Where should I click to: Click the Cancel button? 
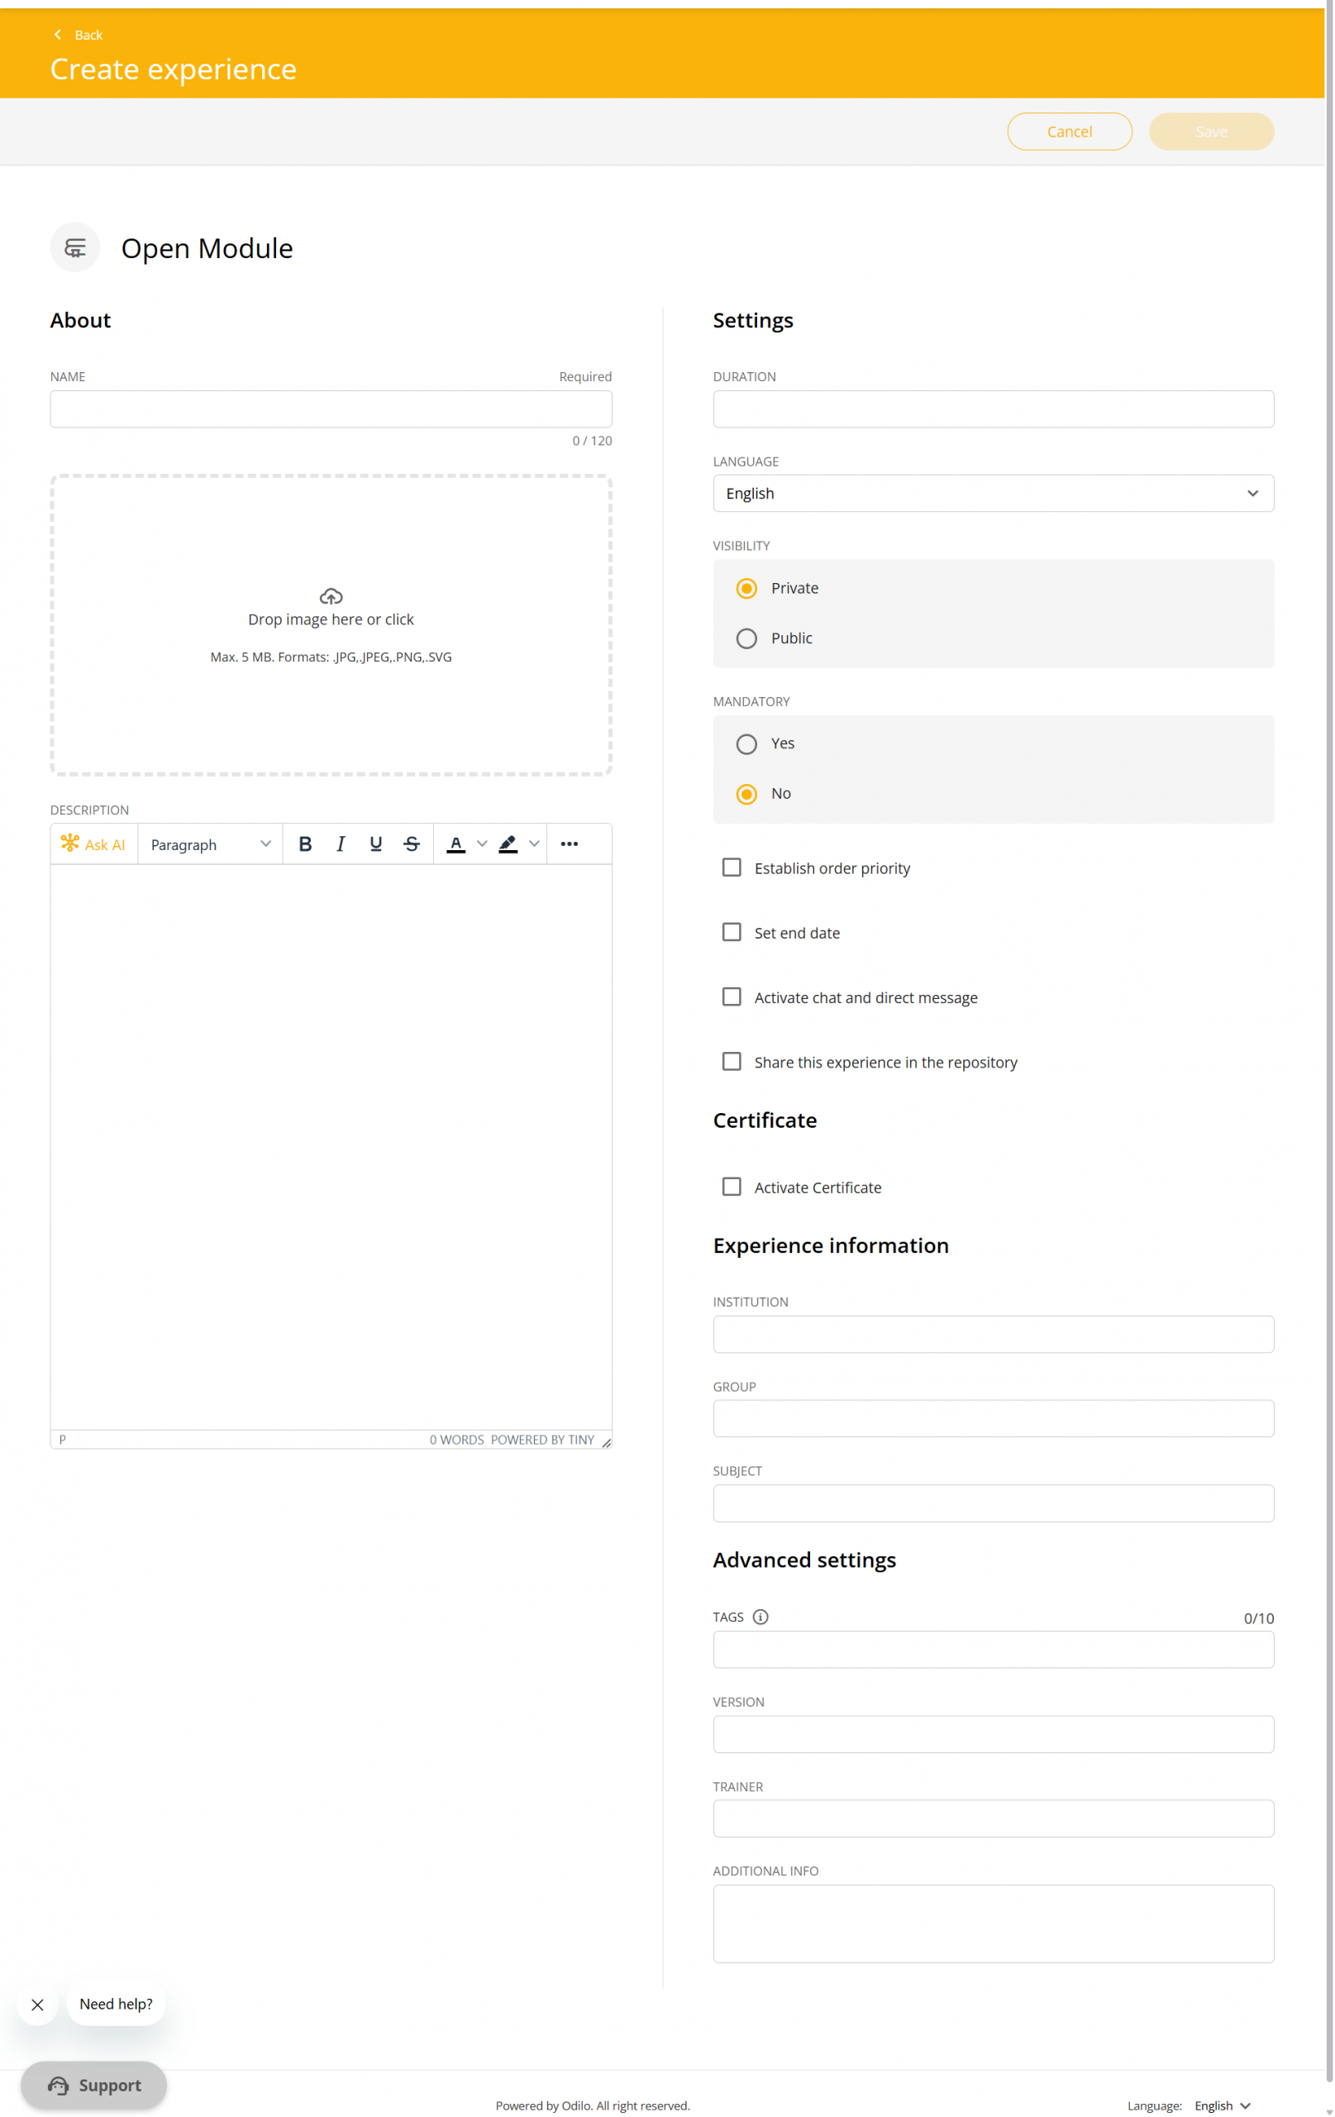(1069, 131)
